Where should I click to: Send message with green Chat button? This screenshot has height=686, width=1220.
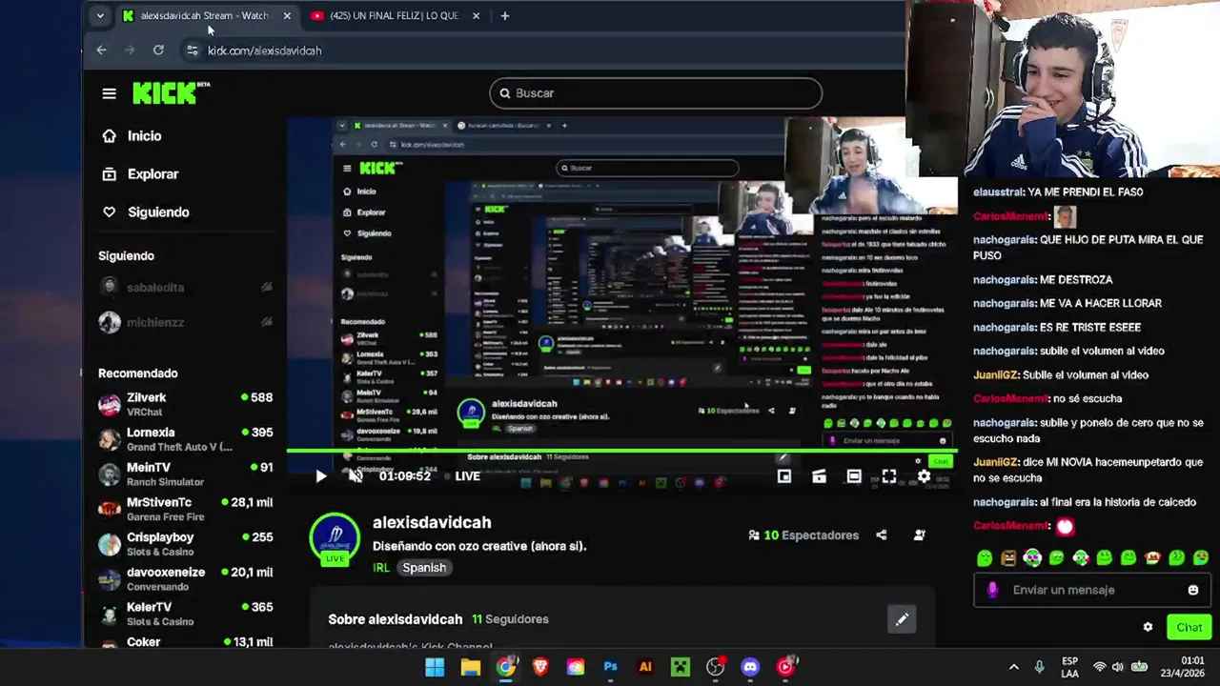[1189, 627]
